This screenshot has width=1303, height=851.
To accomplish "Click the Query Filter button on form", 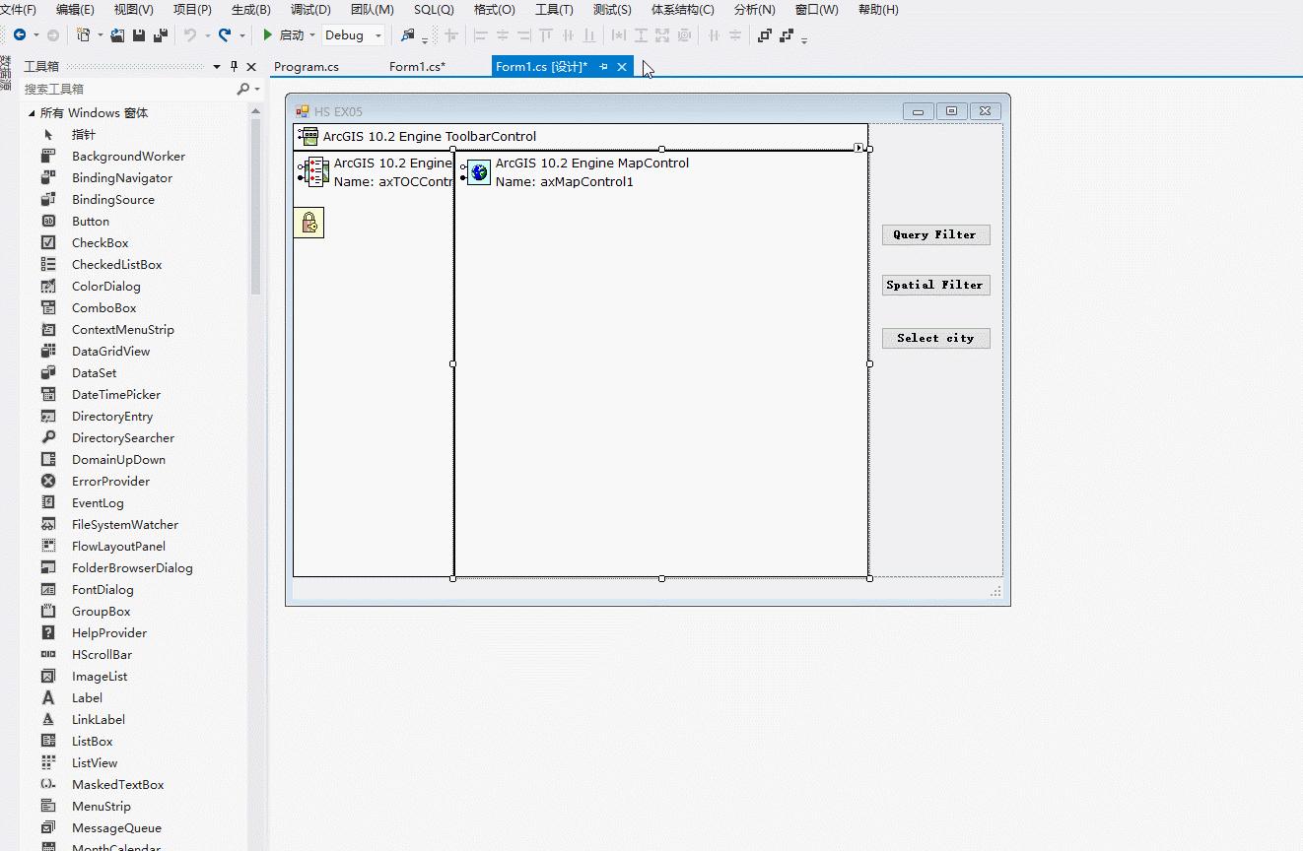I will tap(935, 234).
